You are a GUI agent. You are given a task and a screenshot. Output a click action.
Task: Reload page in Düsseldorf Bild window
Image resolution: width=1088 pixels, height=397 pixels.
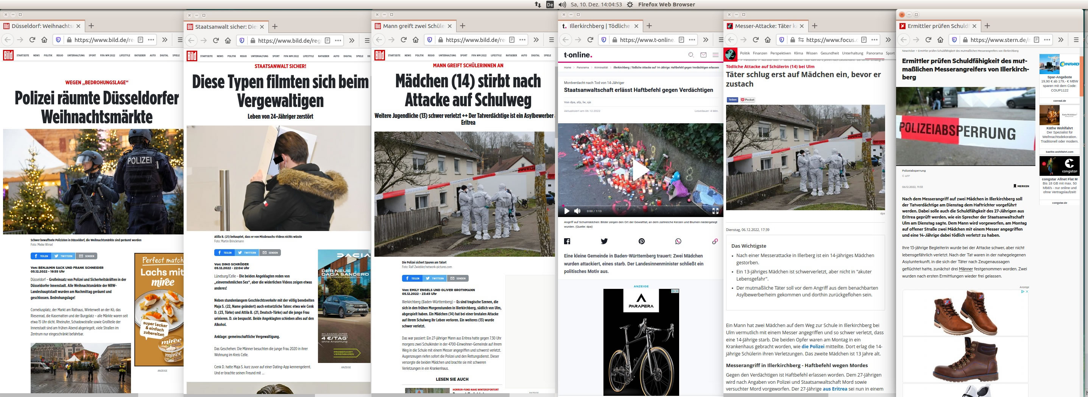(32, 40)
